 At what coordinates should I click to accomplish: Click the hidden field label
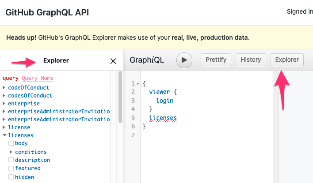(x=24, y=177)
